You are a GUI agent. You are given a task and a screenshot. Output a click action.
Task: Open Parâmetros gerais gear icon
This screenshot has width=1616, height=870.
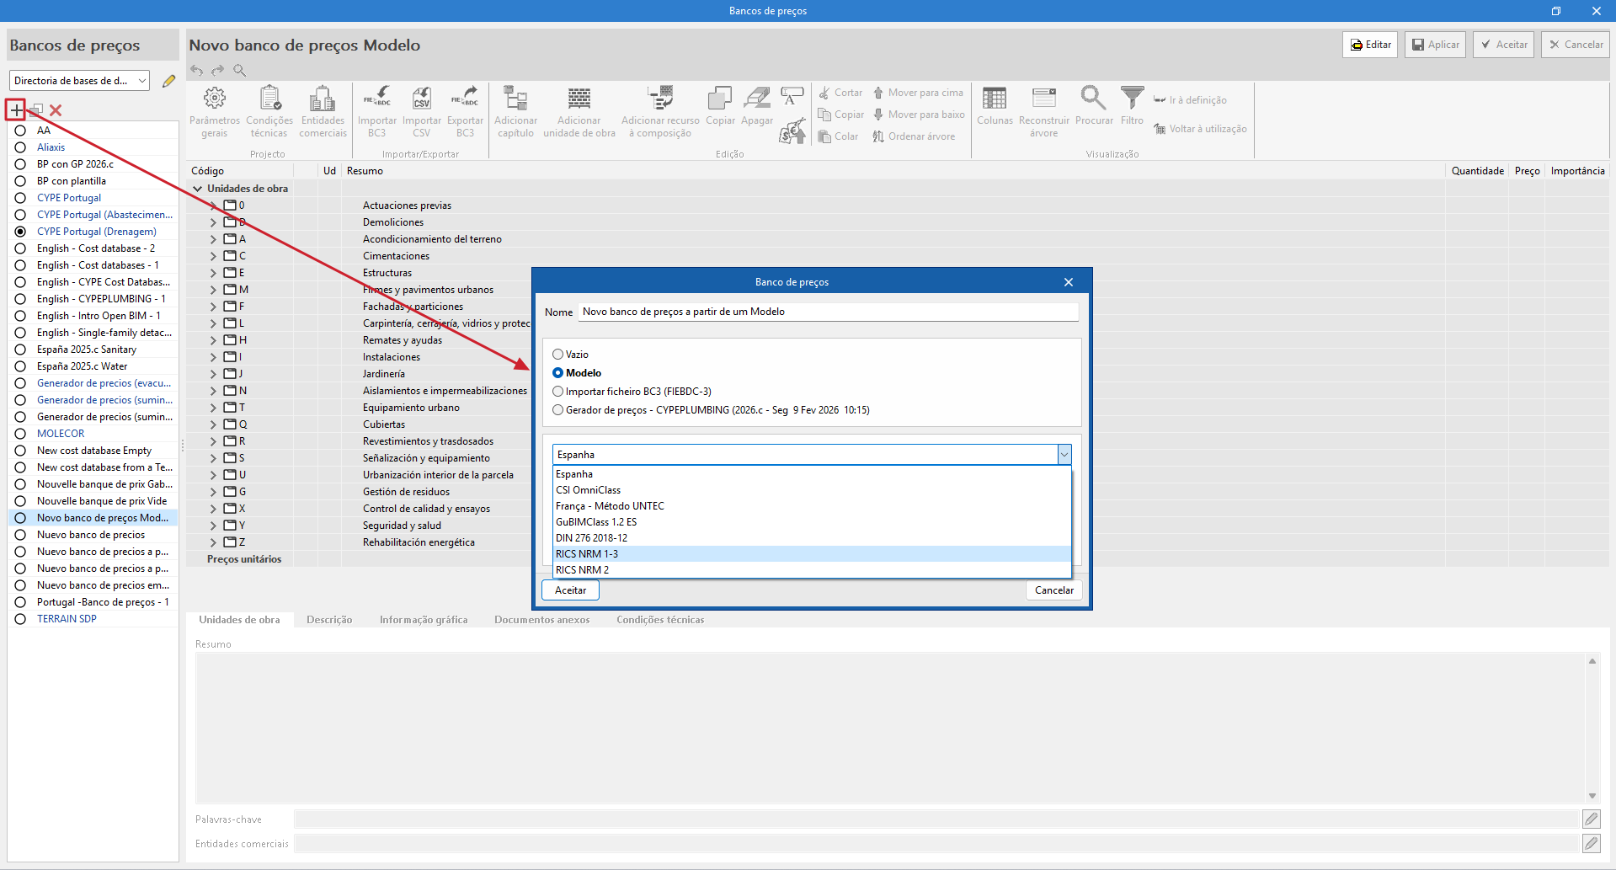[215, 99]
